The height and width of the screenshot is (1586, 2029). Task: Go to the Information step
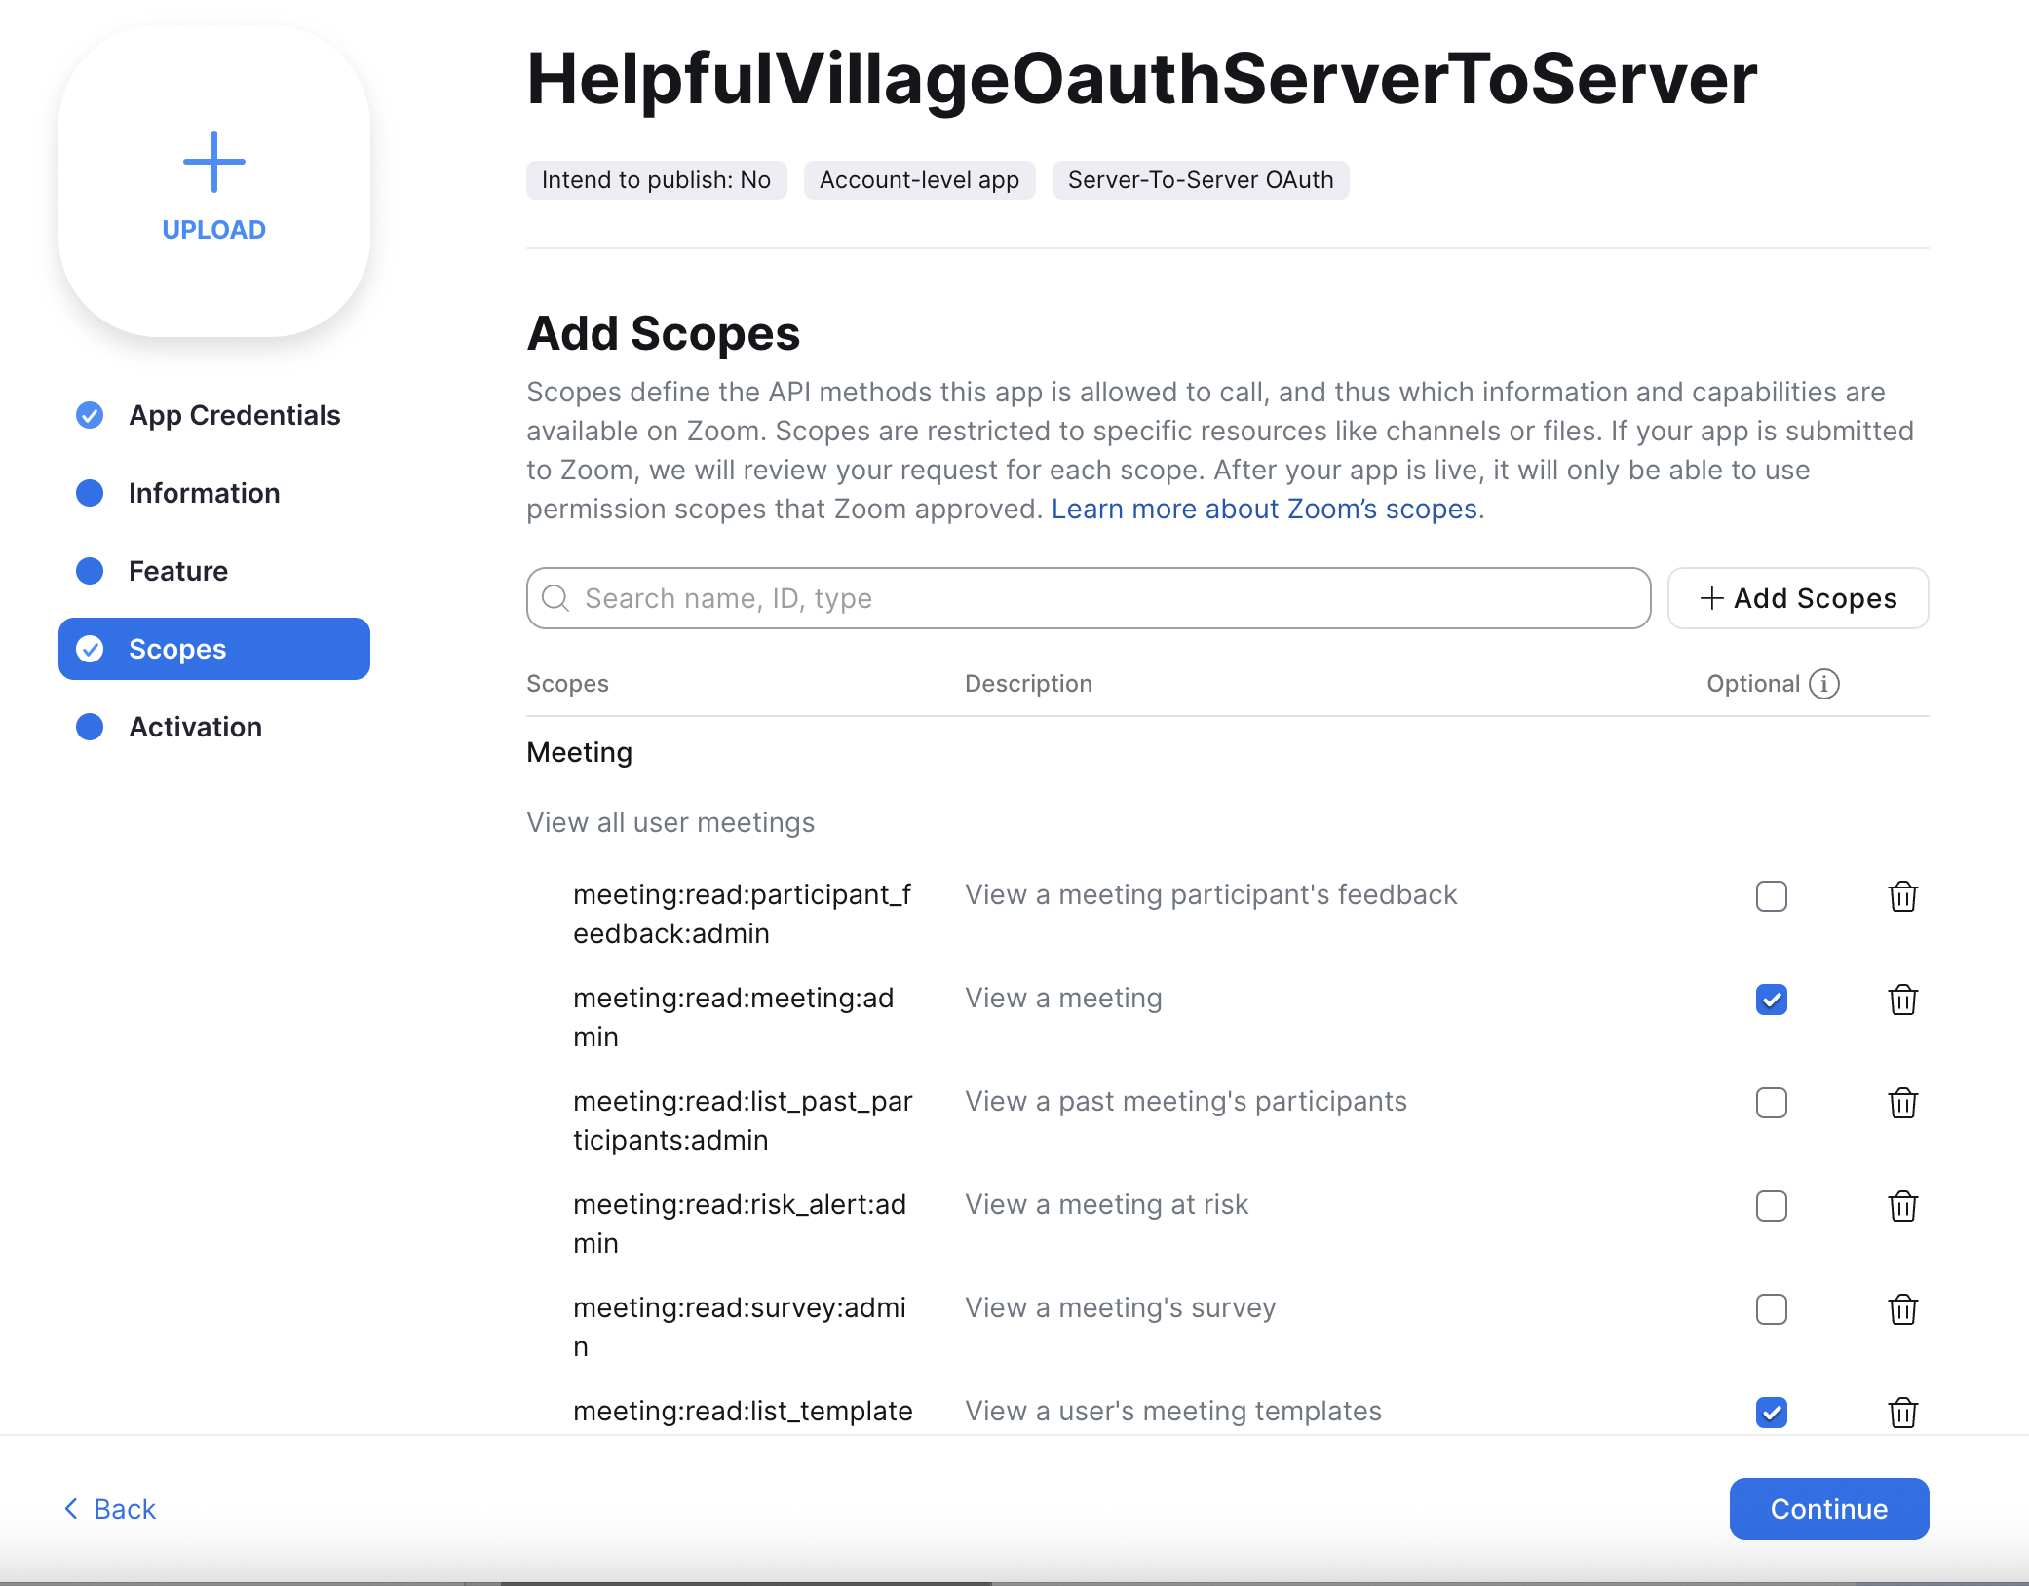[214, 493]
